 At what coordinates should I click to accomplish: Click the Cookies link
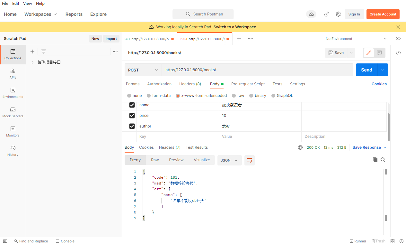click(379, 84)
